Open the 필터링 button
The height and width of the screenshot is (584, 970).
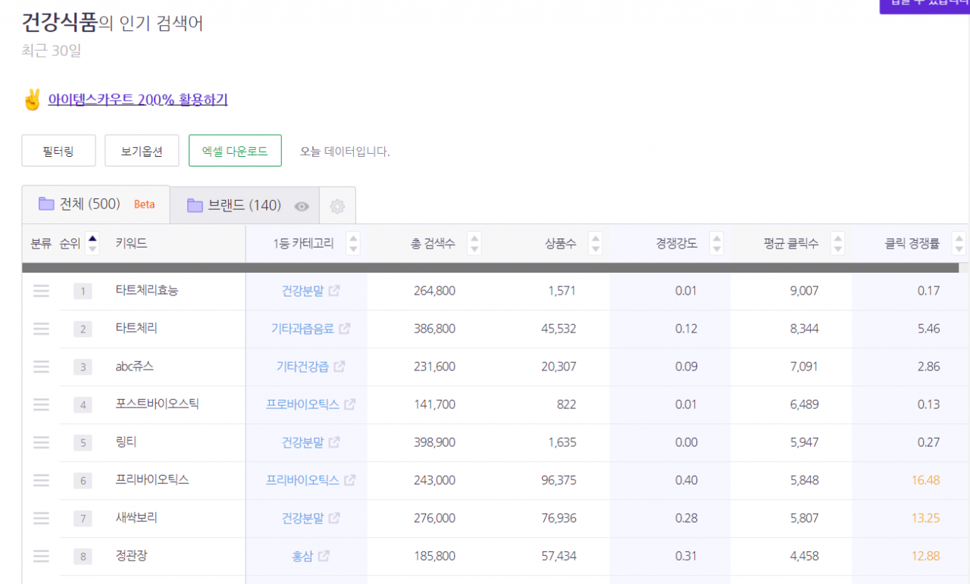tap(58, 151)
